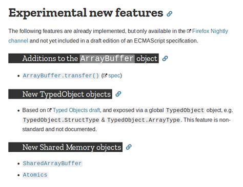The image size is (243, 187).
Task: Click the anchor link icon beside Experimental new features
Action: point(169,14)
